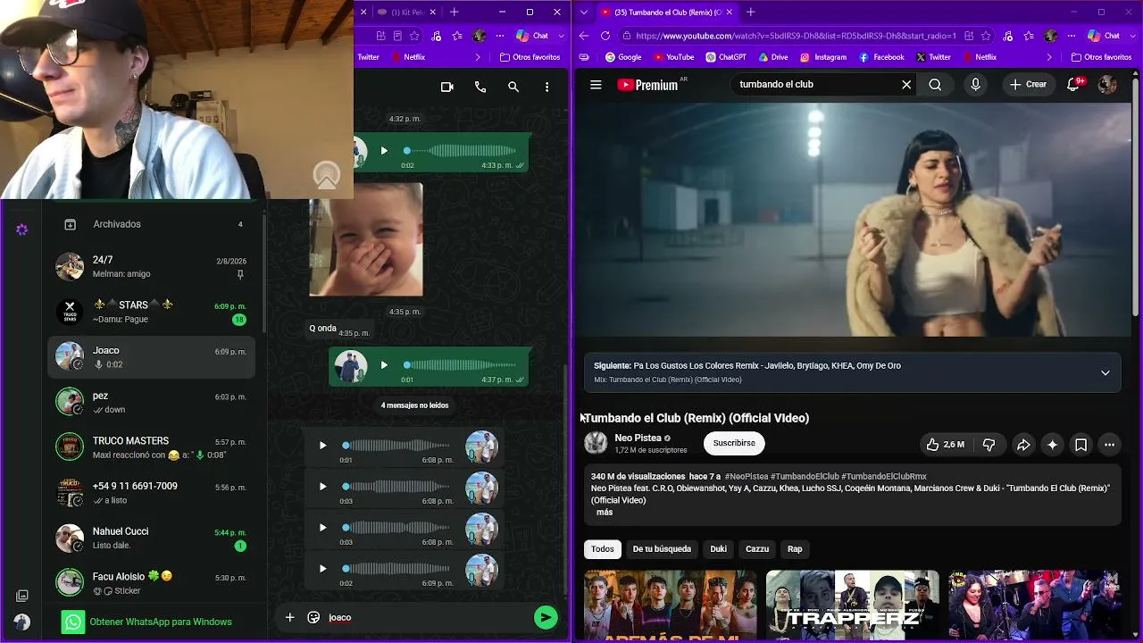Open Chat dropdown arrow in YouTube window toolbar

click(x=1131, y=36)
